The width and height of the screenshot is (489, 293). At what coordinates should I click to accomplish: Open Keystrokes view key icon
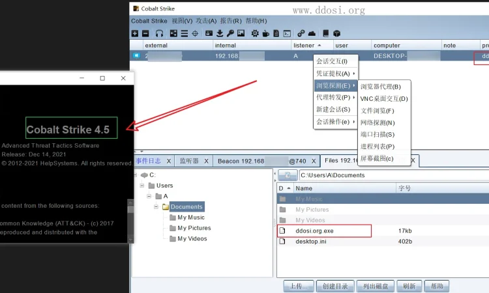click(x=230, y=33)
